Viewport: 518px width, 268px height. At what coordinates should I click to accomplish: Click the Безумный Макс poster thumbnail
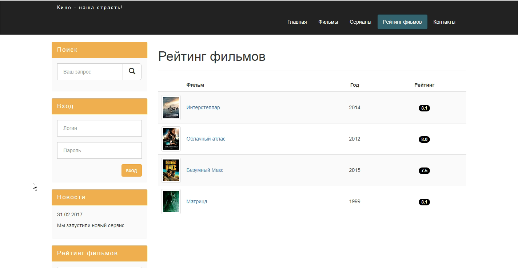tap(171, 170)
